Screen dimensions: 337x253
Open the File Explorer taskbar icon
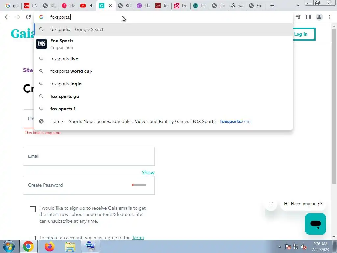[x=70, y=247]
